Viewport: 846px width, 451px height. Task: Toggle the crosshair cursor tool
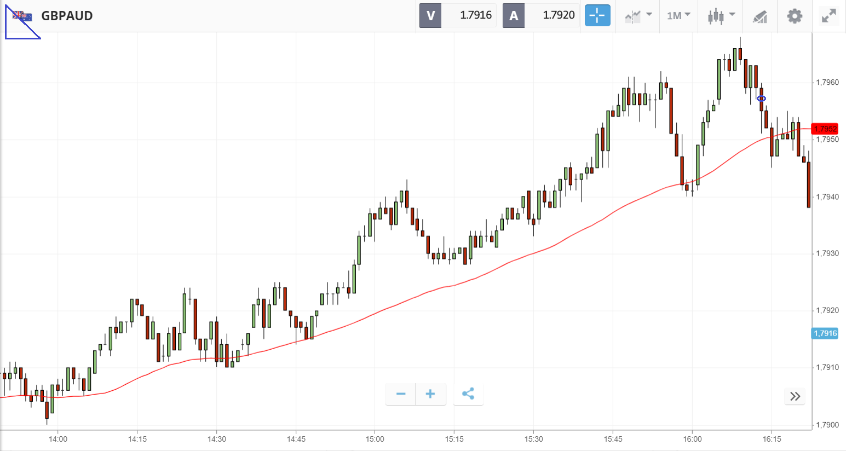(597, 15)
